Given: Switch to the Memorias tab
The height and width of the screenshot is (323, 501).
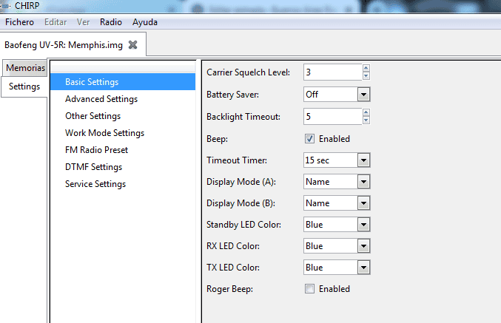Looking at the screenshot, I should pyautogui.click(x=25, y=68).
